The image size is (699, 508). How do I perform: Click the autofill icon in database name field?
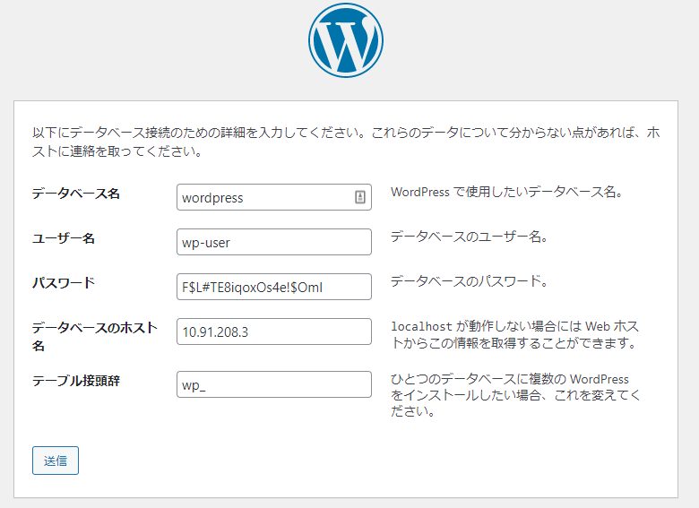tap(360, 197)
